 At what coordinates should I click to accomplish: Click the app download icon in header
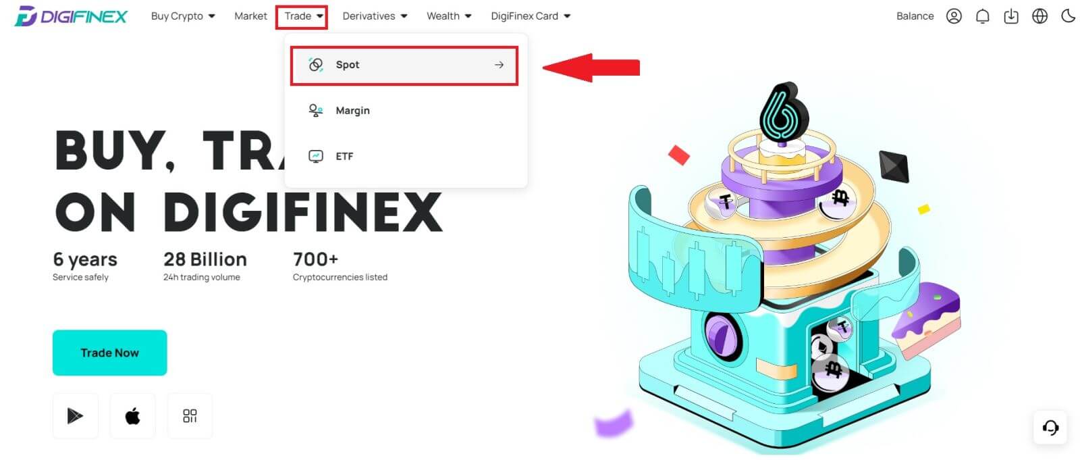pyautogui.click(x=1011, y=16)
